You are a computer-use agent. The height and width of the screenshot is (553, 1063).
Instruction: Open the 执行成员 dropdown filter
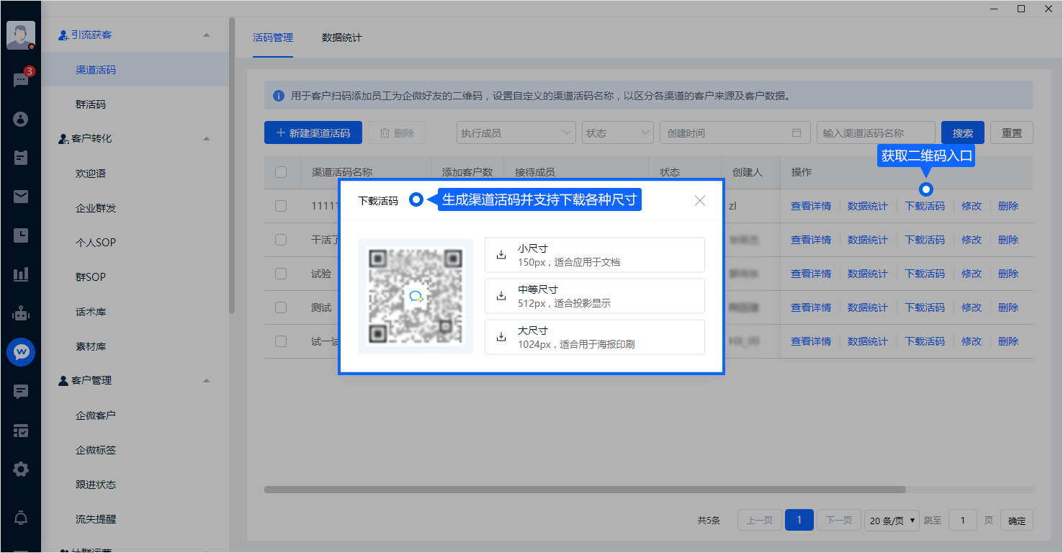[516, 133]
